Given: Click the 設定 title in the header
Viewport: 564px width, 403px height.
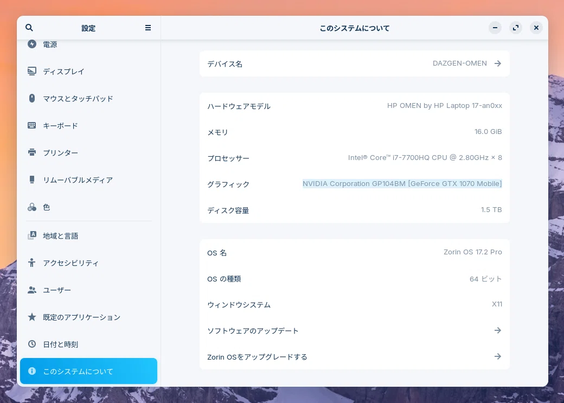Looking at the screenshot, I should coord(88,28).
